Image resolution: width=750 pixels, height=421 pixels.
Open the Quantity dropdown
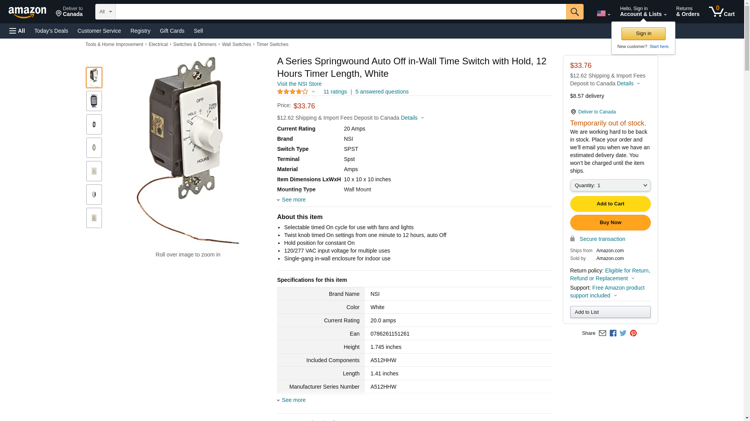coord(610,186)
